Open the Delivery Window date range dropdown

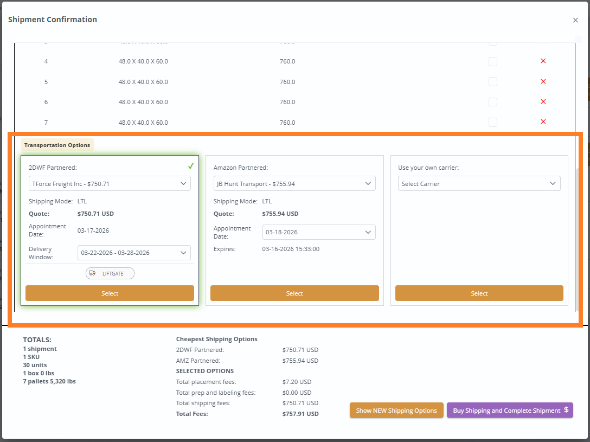133,253
